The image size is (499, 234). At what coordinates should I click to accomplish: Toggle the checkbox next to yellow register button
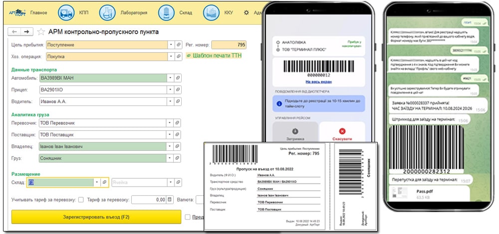pos(188,217)
